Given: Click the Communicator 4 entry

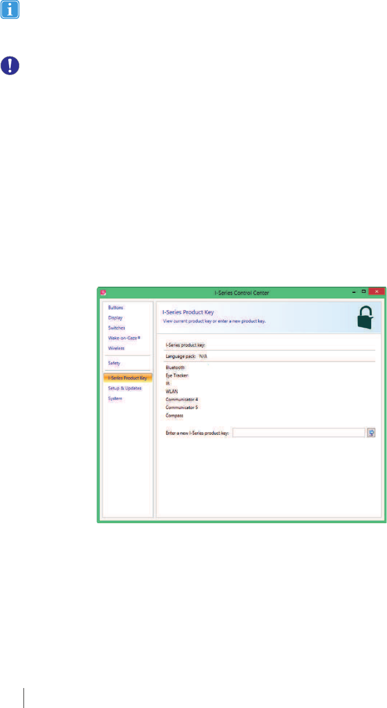Looking at the screenshot, I should coord(181,399).
